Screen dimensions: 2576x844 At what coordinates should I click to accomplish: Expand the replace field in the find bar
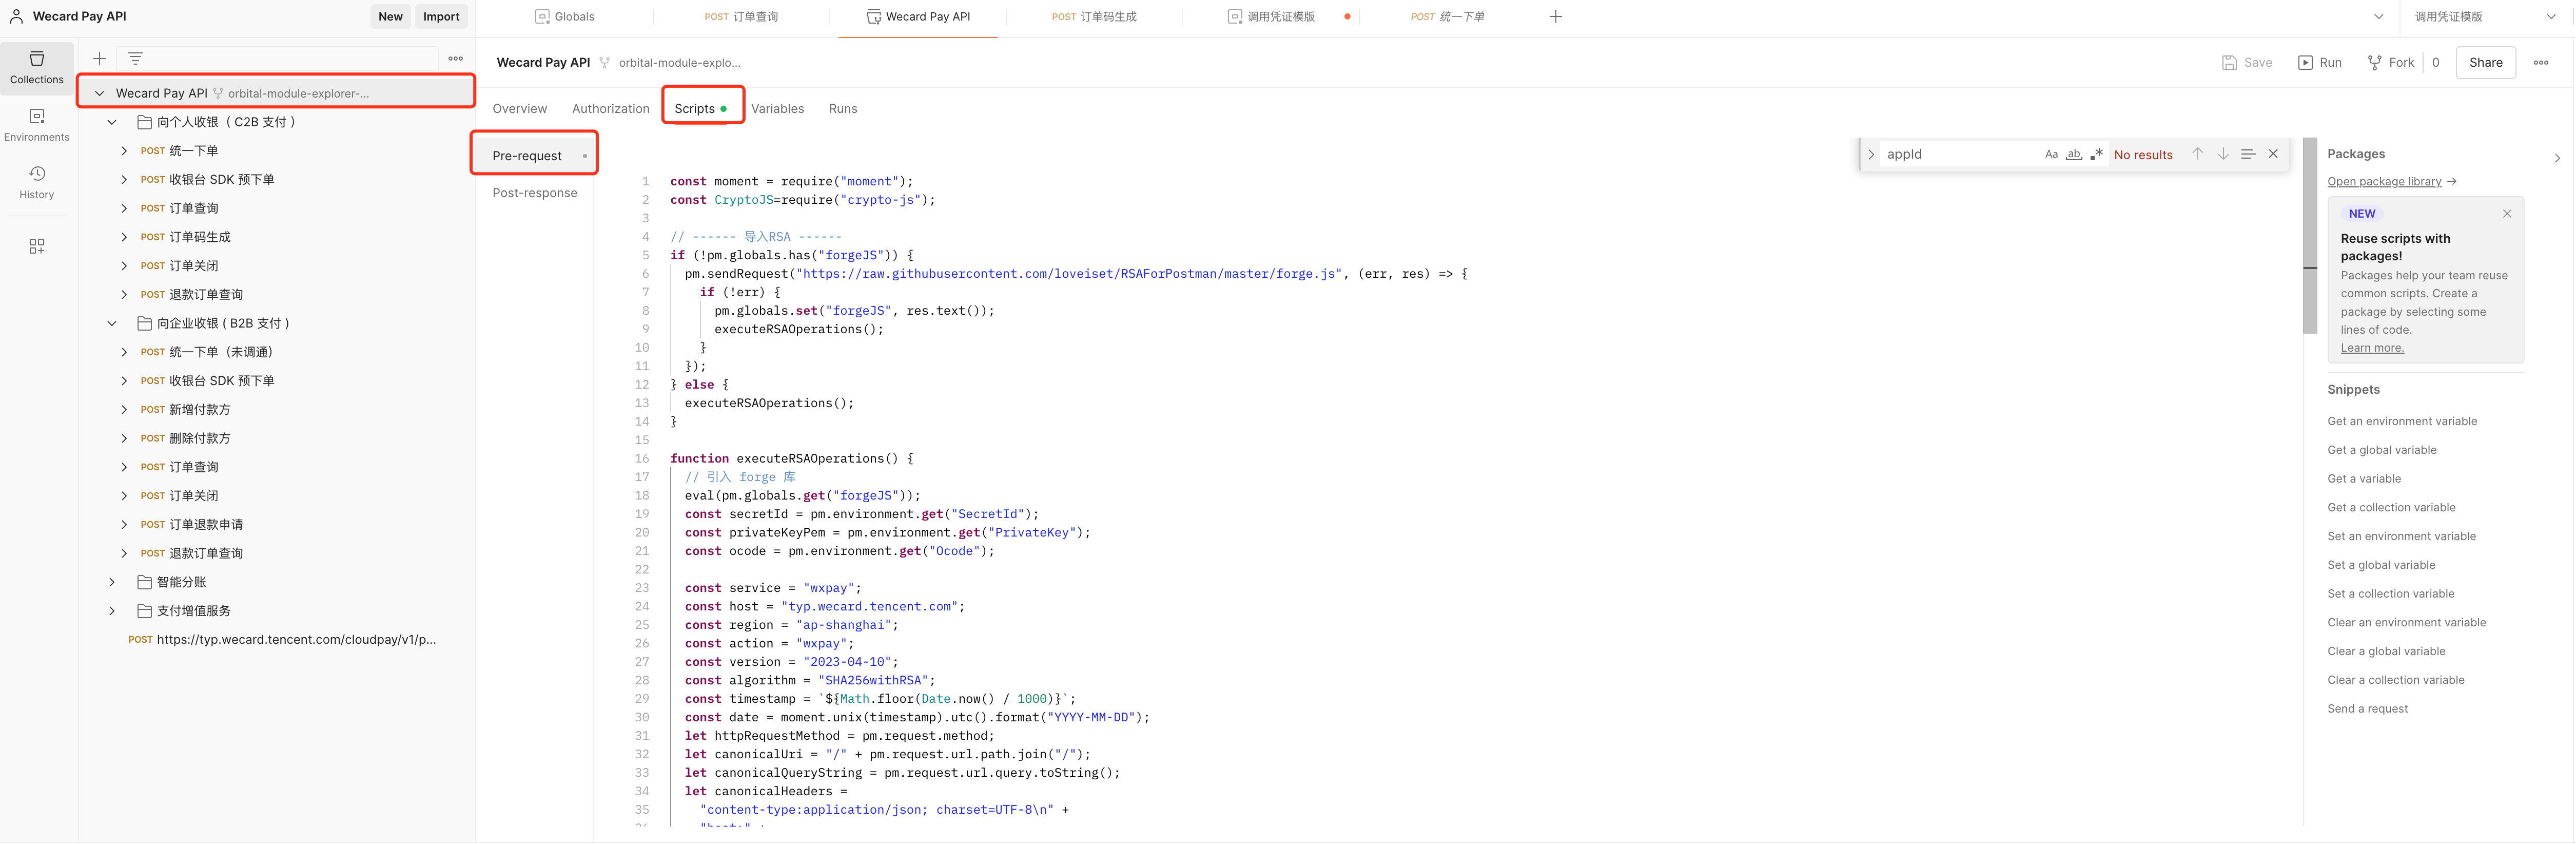(1871, 154)
